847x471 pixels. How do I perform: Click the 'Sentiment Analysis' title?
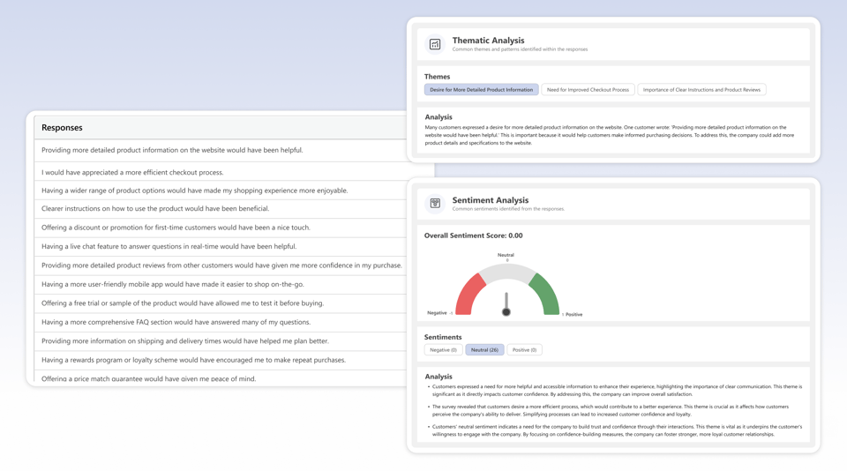coord(491,200)
